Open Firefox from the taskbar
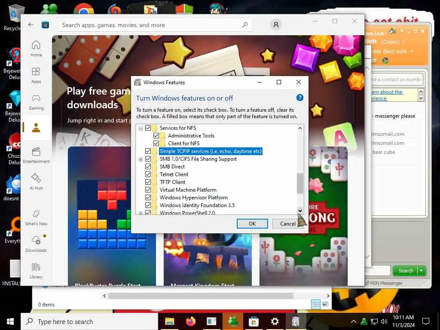The height and width of the screenshot is (330, 440). pyautogui.click(x=191, y=321)
